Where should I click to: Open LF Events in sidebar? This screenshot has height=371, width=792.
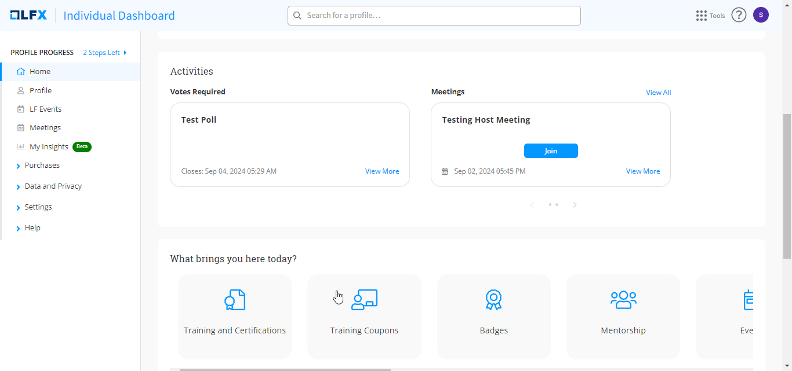pos(45,109)
